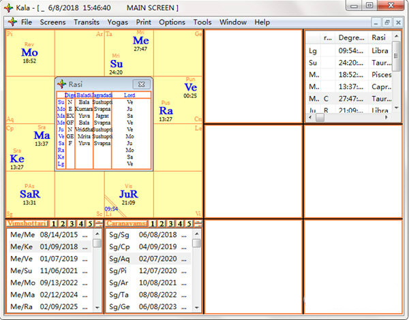The height and width of the screenshot is (320, 409).
Task: Select Vimshottari dasa level 3 button
Action: pos(72,223)
